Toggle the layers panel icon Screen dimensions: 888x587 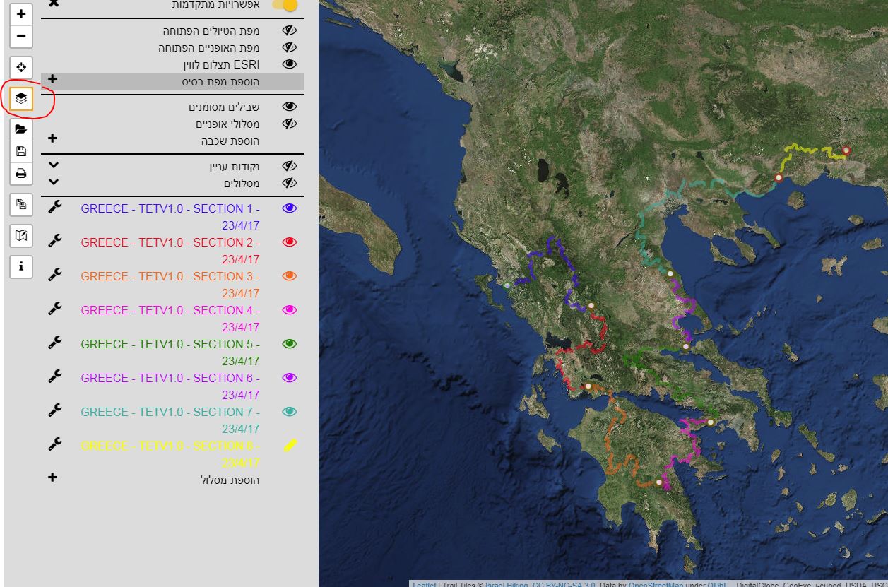(x=21, y=99)
